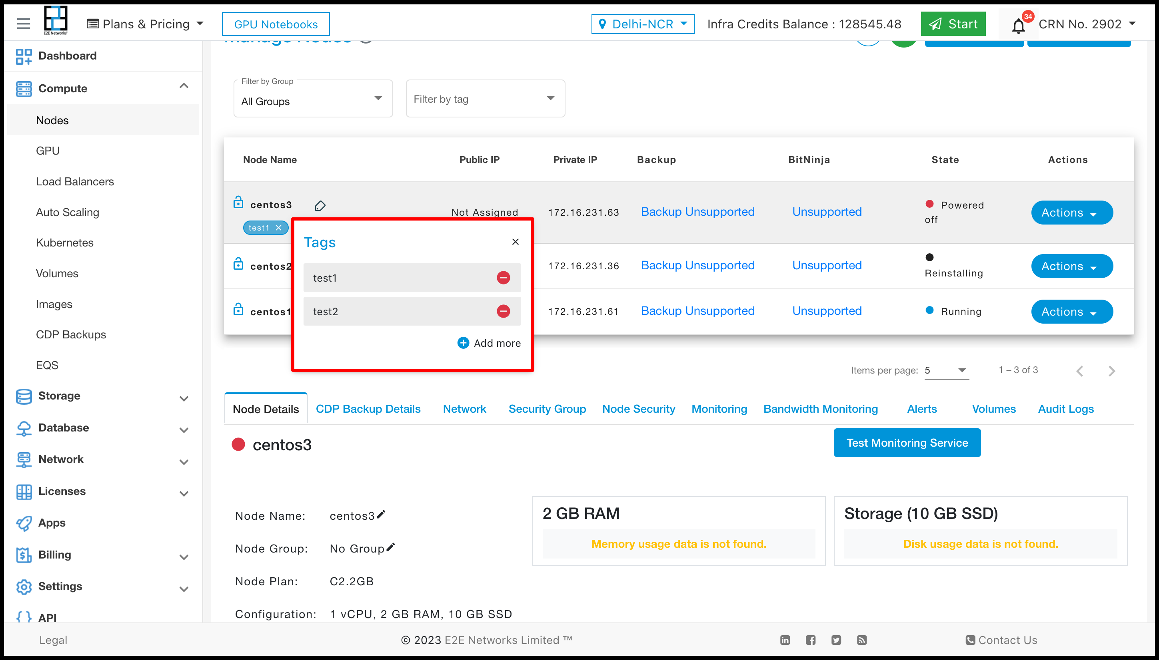Image resolution: width=1159 pixels, height=660 pixels.
Task: Open the notifications bell icon
Action: pyautogui.click(x=1018, y=26)
